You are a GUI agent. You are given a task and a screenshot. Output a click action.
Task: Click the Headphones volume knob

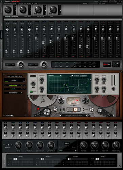point(44,64)
